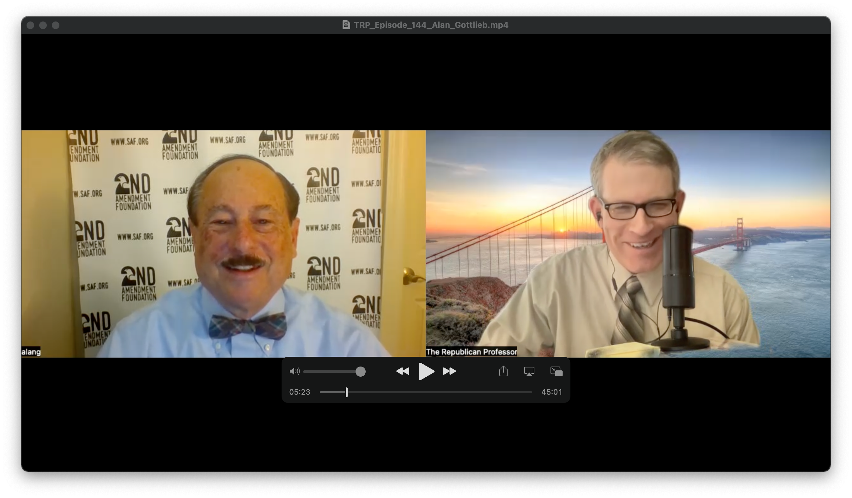
Task: Click the TRP_Episode_144_Alan_Gottlieb.mp4 window title
Action: (x=431, y=25)
